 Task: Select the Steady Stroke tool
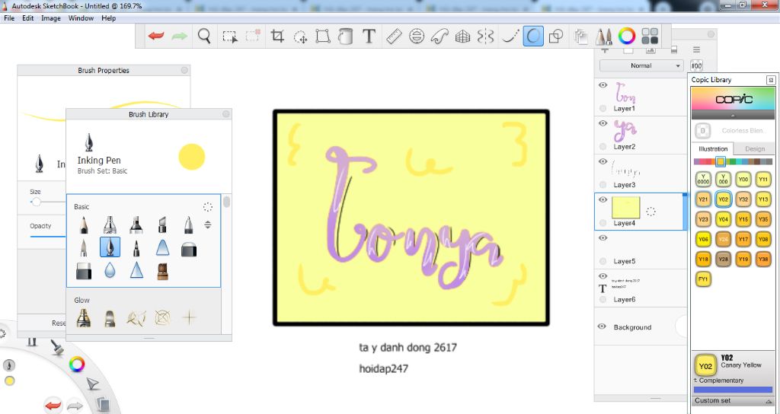coord(510,37)
